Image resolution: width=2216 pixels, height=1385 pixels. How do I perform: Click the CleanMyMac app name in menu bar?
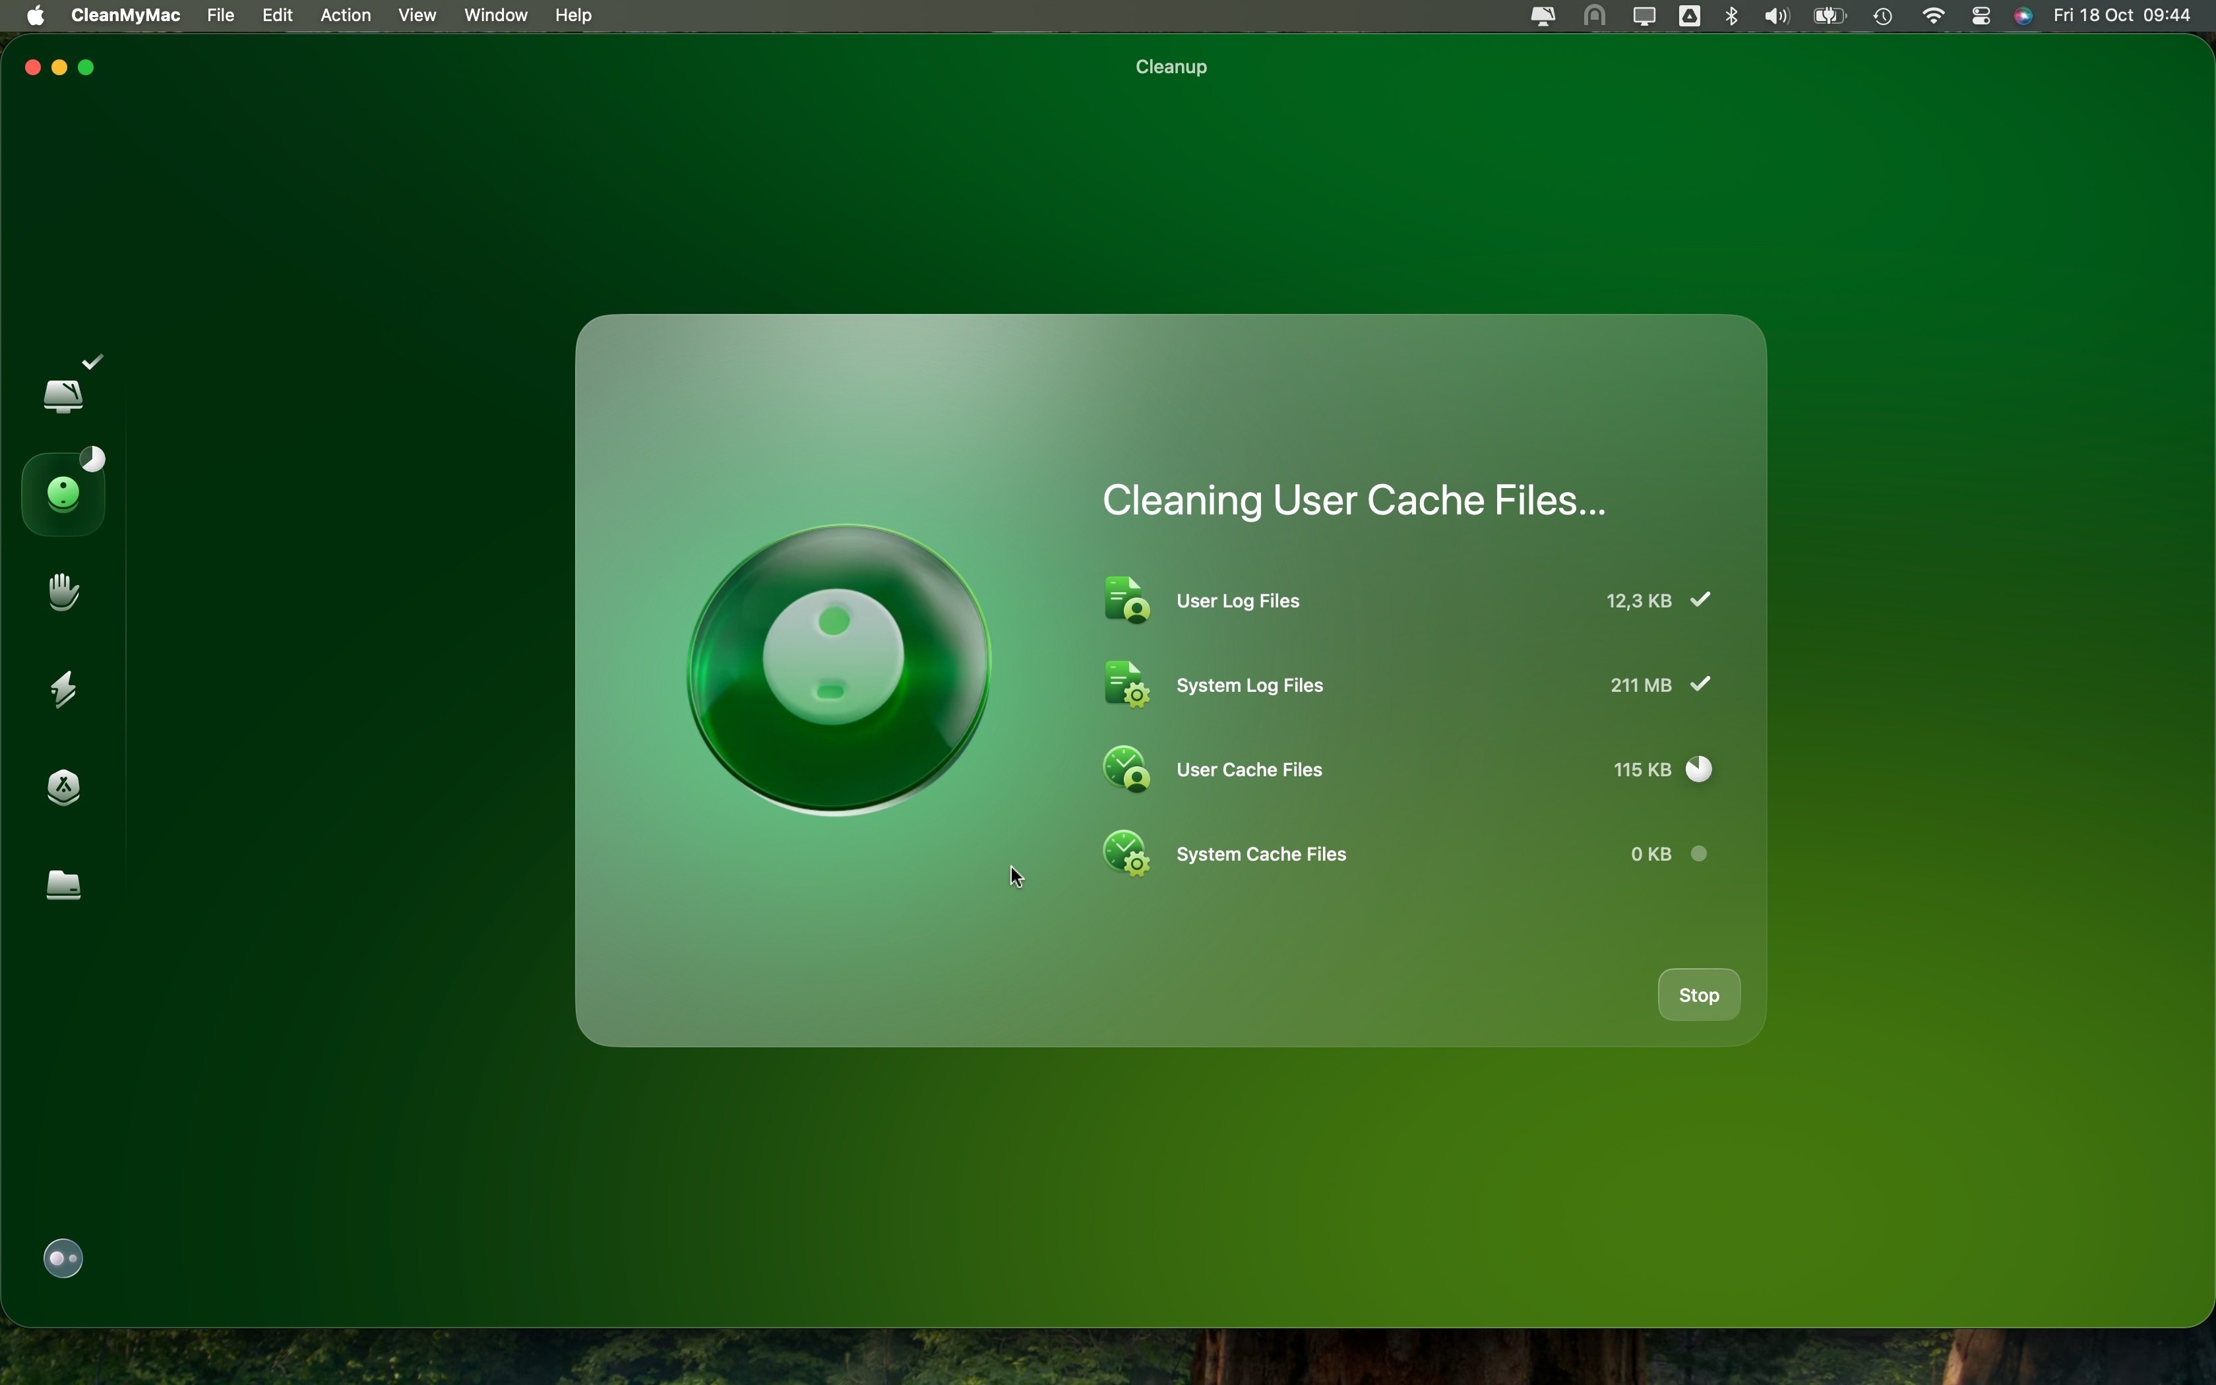pyautogui.click(x=125, y=16)
